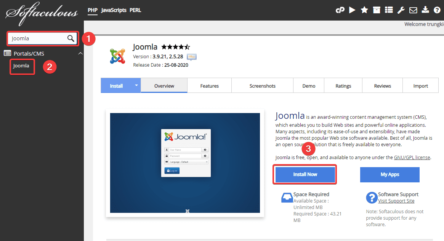
Task: Open script ratings via the top star icon
Action: tap(364, 10)
